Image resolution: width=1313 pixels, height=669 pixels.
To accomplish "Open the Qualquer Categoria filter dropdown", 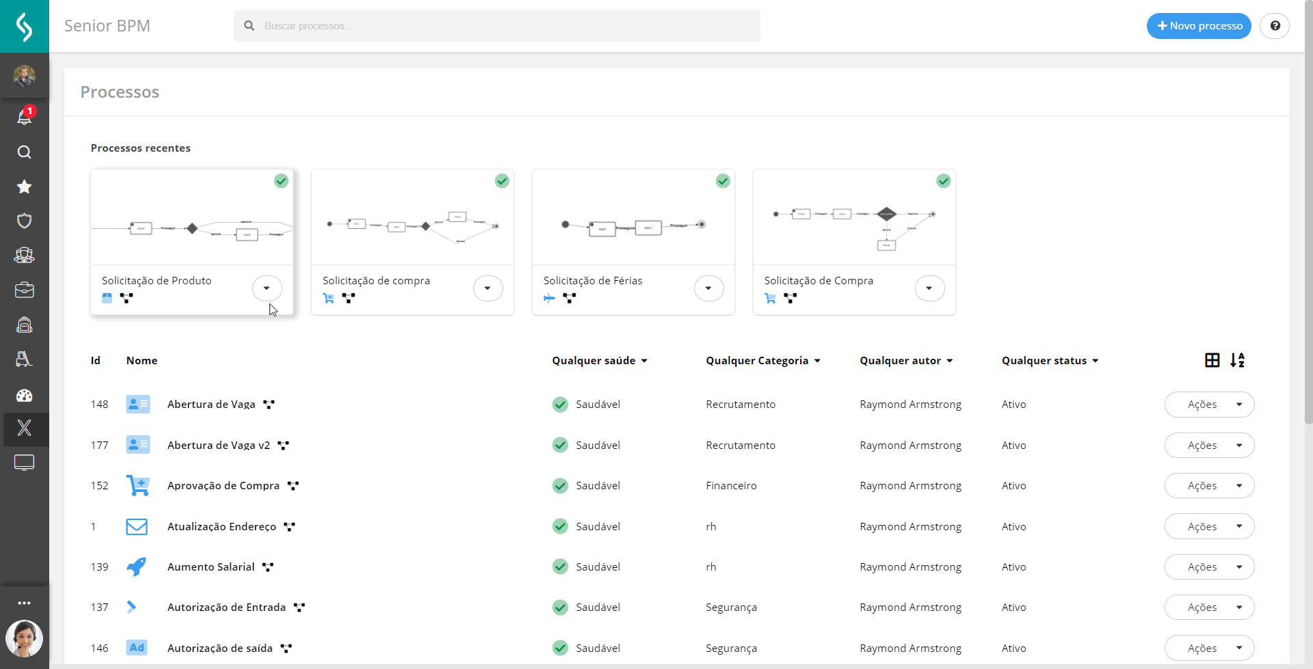I will pos(762,361).
